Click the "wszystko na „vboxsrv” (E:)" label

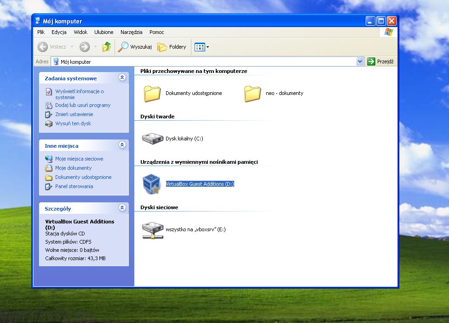tap(196, 229)
